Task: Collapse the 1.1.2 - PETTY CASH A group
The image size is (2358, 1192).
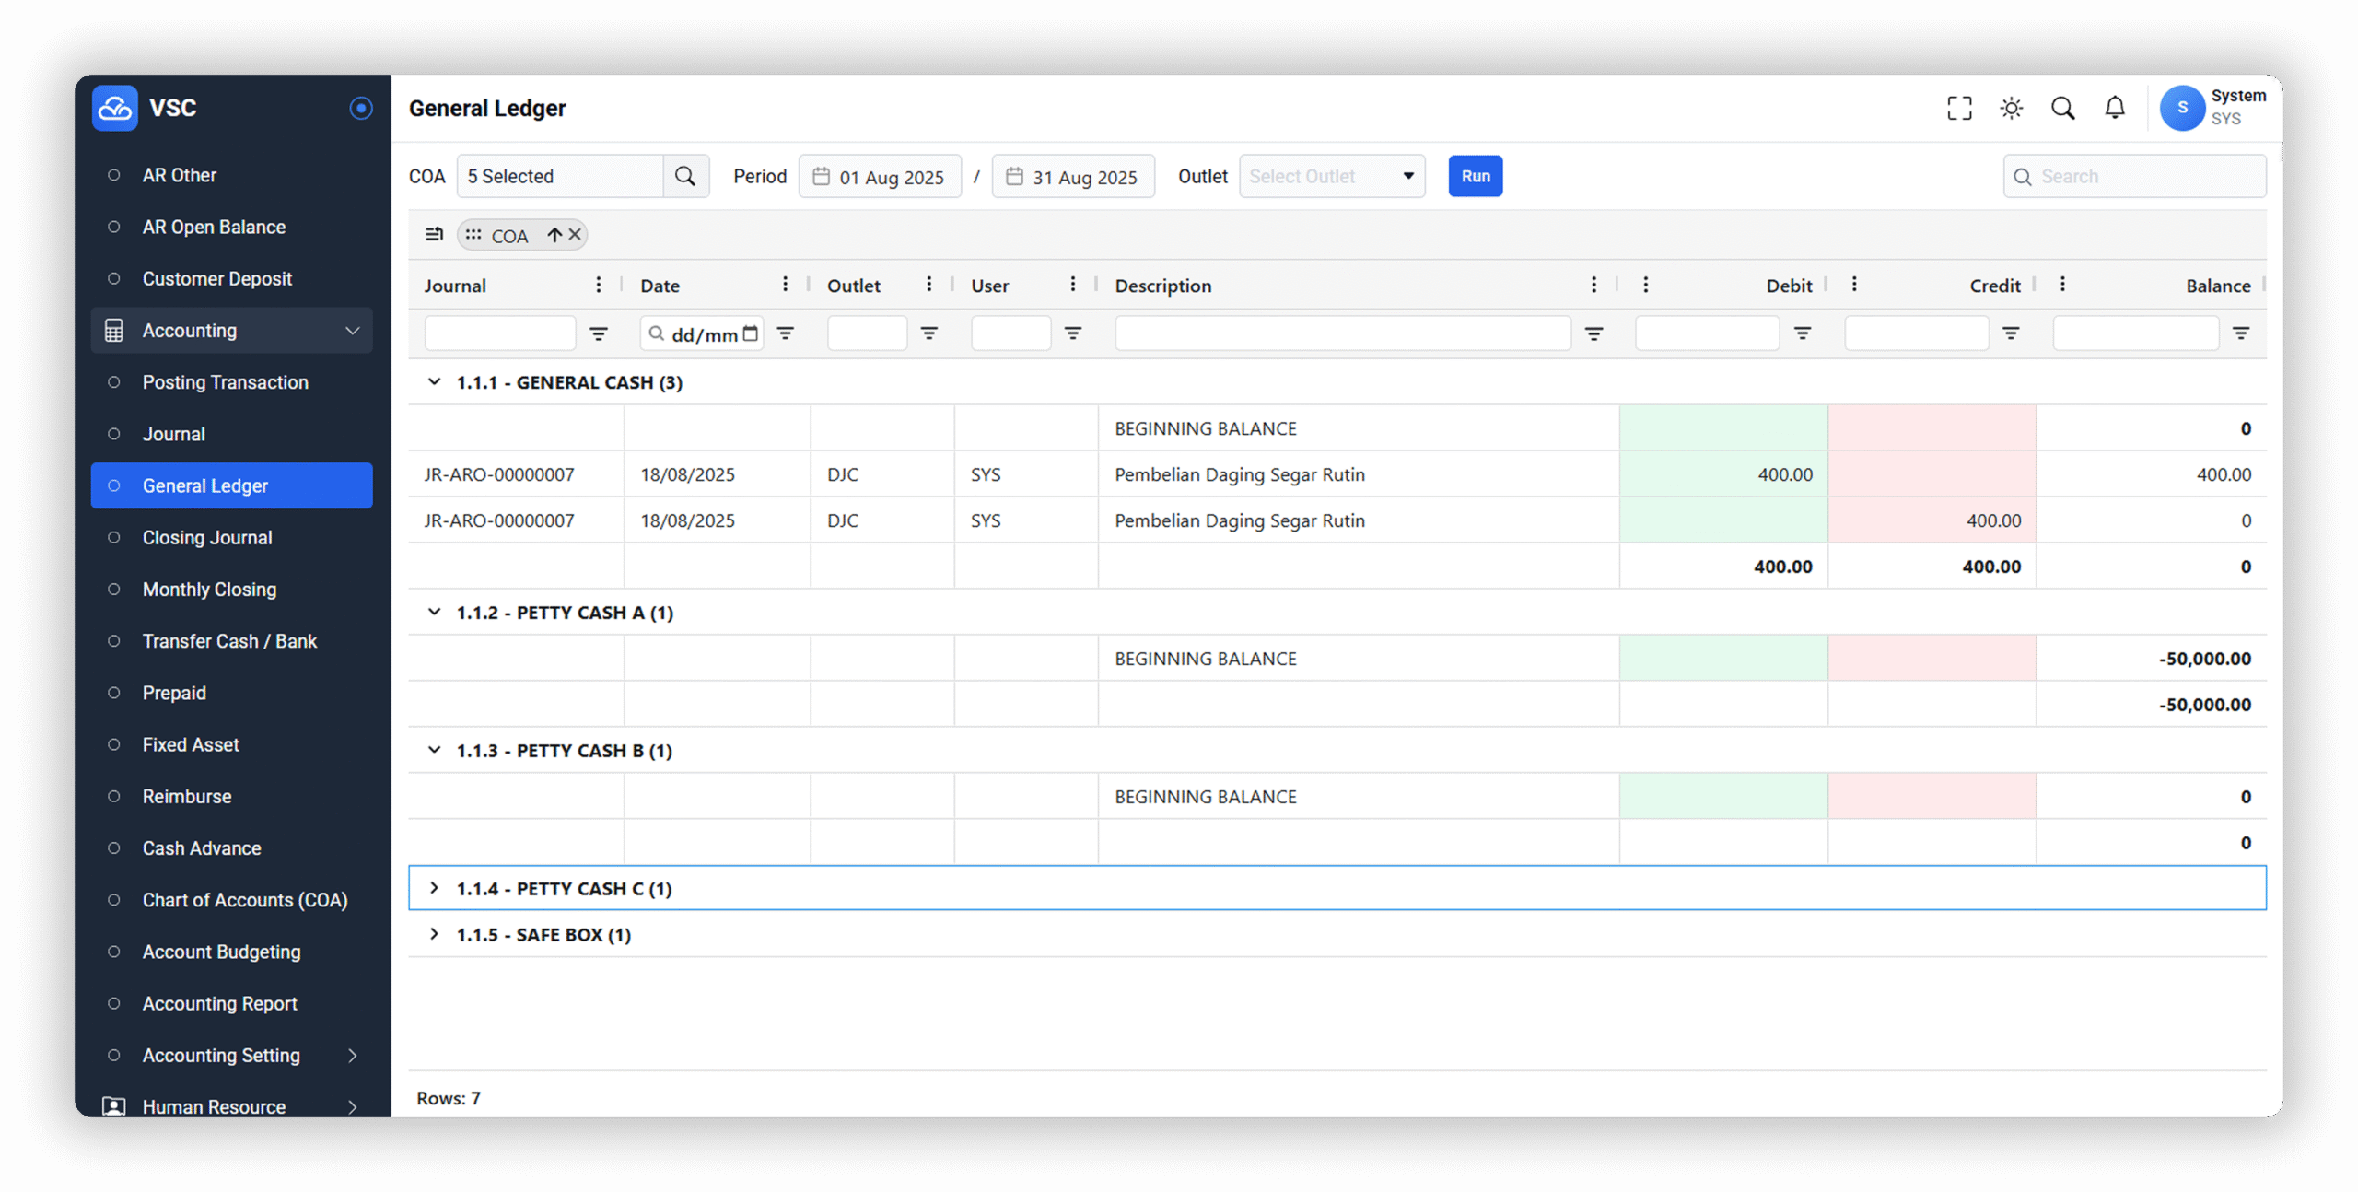Action: click(434, 612)
